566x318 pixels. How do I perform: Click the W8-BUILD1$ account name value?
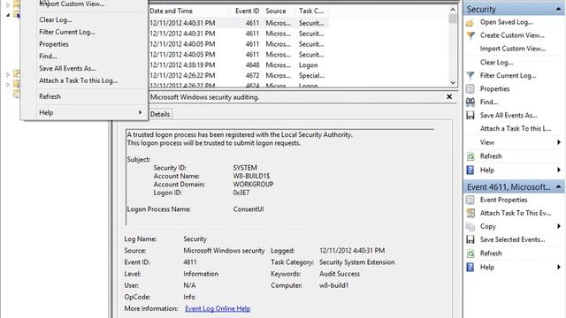[x=251, y=177]
